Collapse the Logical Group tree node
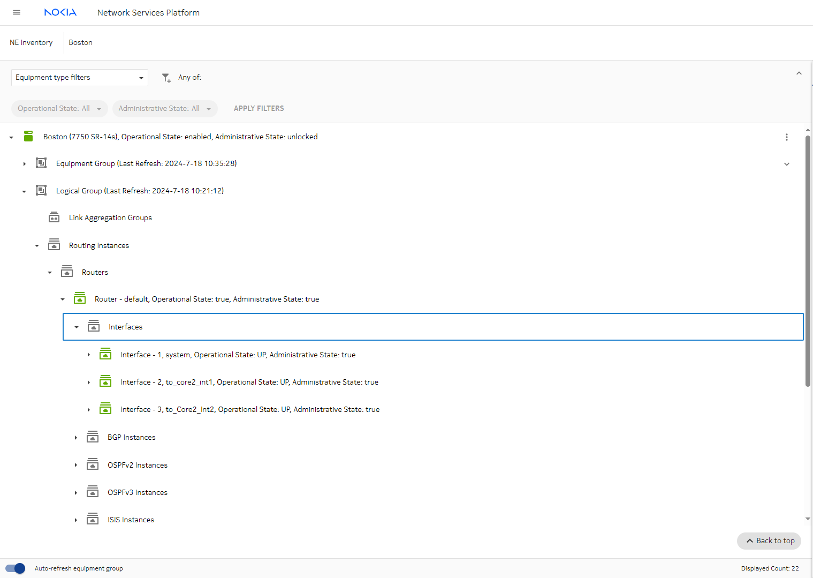 (x=24, y=191)
